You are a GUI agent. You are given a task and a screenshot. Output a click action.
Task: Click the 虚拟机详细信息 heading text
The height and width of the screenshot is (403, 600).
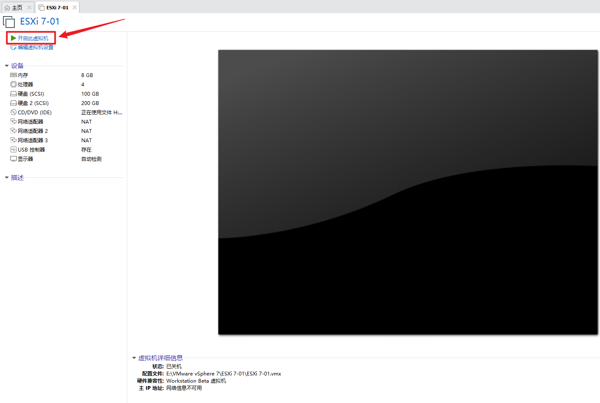(160, 358)
